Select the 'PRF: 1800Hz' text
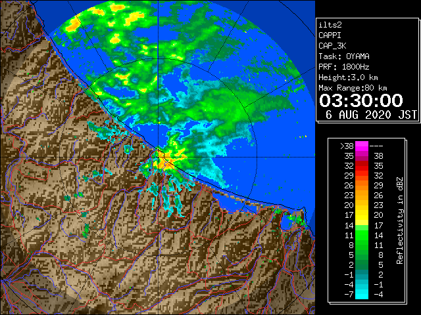Viewport: 421px width, 315px height. 344,67
